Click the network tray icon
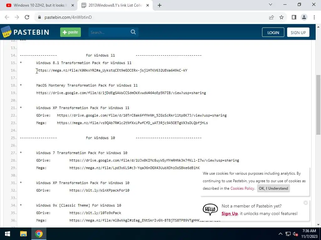 (x=288, y=234)
